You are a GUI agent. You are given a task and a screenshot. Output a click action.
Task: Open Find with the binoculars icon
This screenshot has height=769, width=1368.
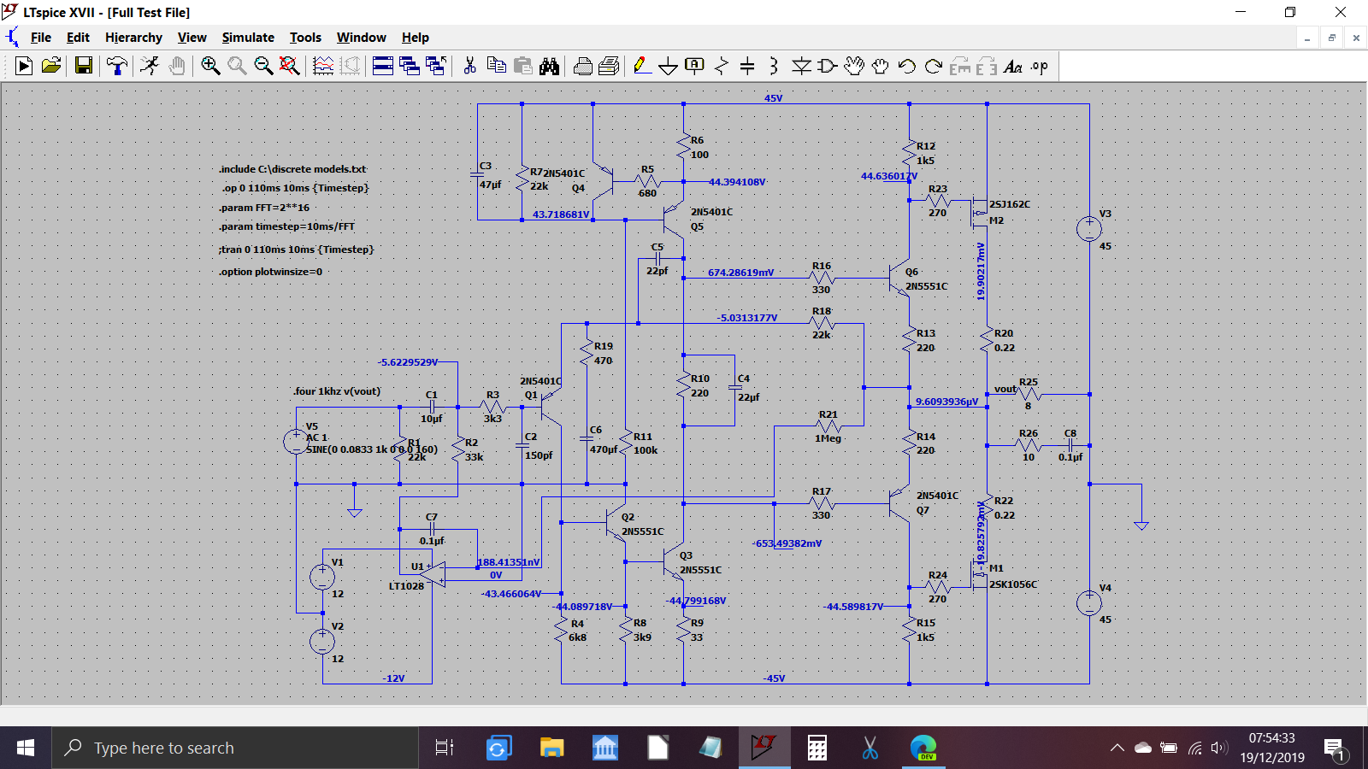(x=549, y=66)
